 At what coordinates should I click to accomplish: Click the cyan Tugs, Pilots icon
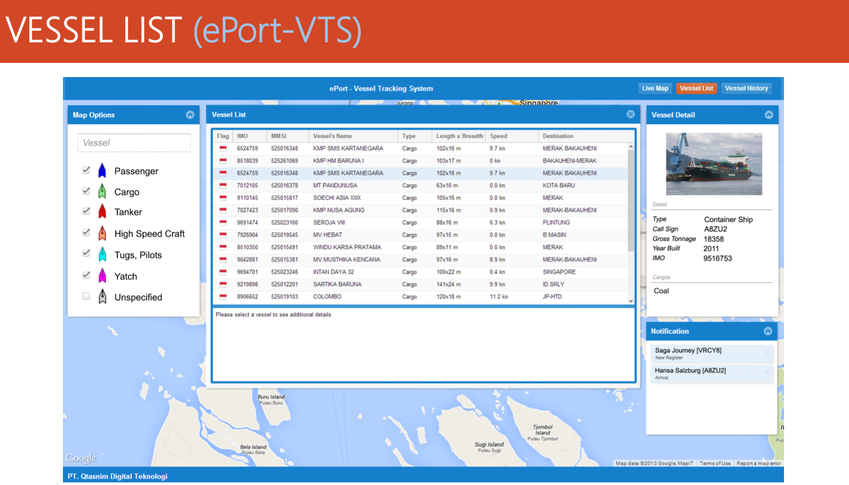point(102,254)
